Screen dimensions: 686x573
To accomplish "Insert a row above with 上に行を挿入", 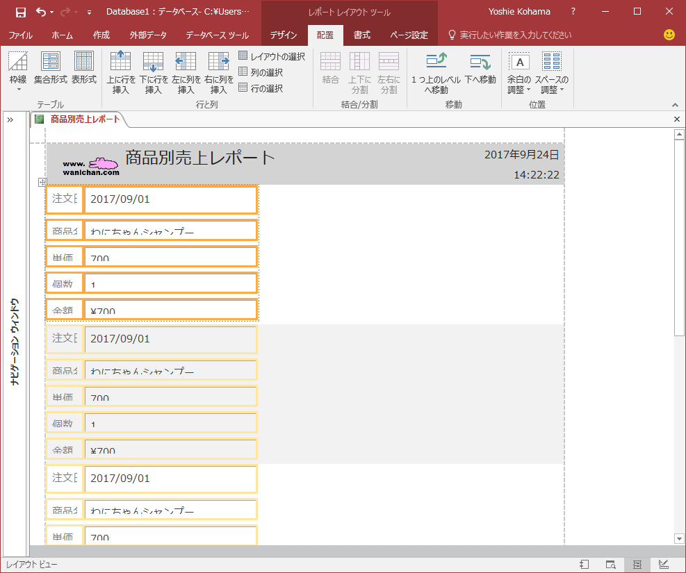I will pyautogui.click(x=121, y=72).
